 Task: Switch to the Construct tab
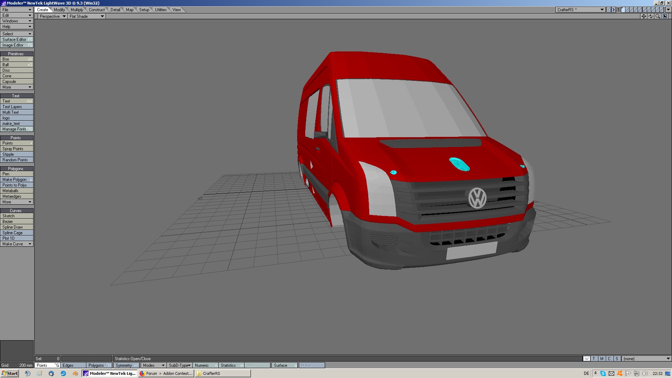click(97, 10)
